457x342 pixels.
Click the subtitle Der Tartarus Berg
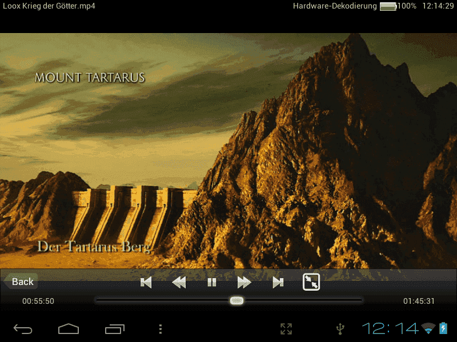tap(94, 247)
